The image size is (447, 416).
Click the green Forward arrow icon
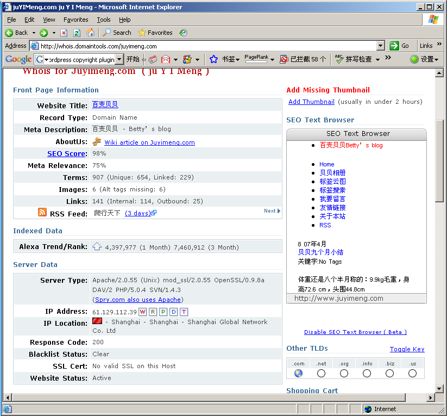[x=43, y=33]
